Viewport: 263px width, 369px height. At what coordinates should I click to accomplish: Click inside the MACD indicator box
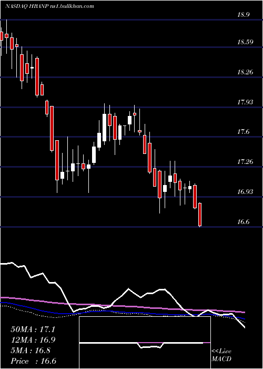point(145,343)
